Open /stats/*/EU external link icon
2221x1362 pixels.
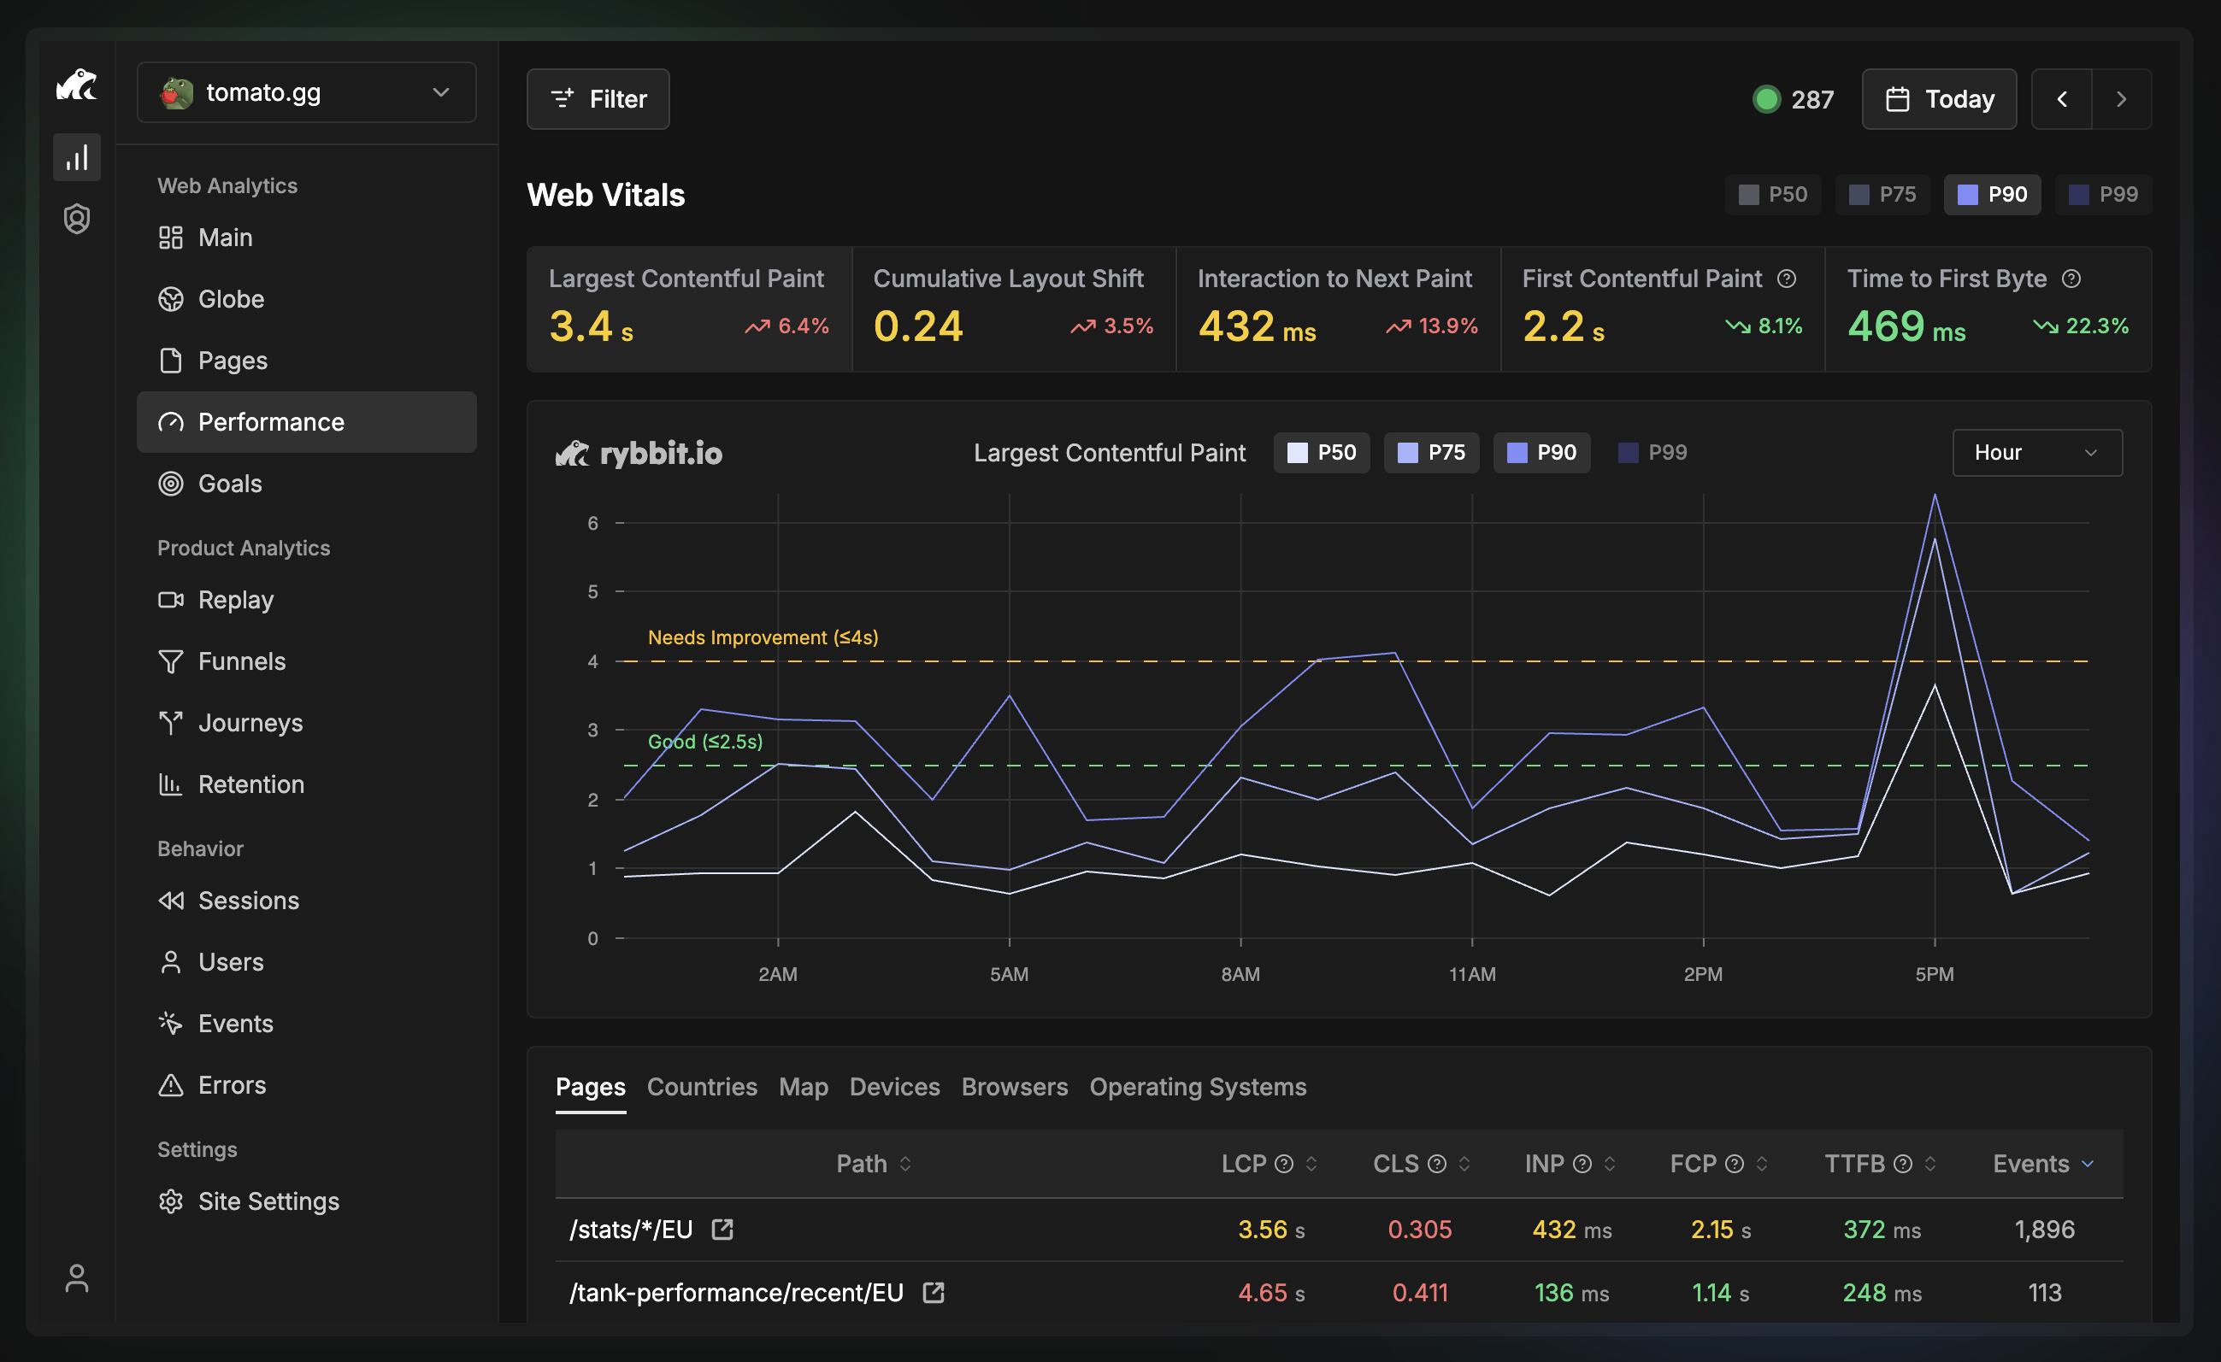click(722, 1229)
